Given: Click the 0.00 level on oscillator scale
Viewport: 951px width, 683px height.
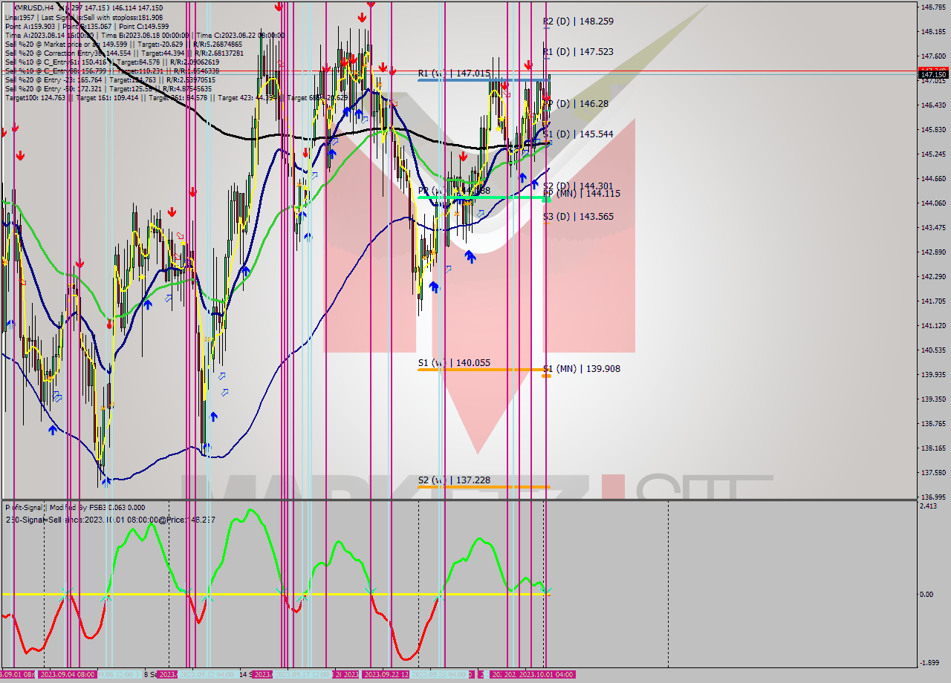Looking at the screenshot, I should [x=927, y=595].
